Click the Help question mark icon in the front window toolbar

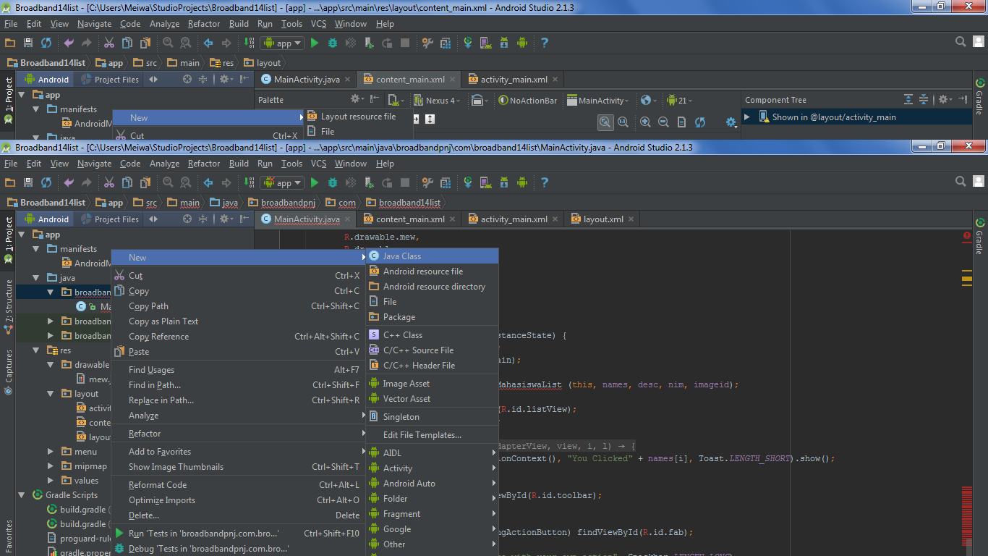click(545, 183)
